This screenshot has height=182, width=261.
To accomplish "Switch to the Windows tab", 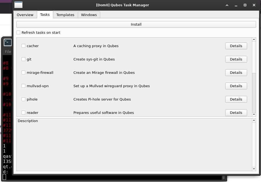I will (89, 15).
